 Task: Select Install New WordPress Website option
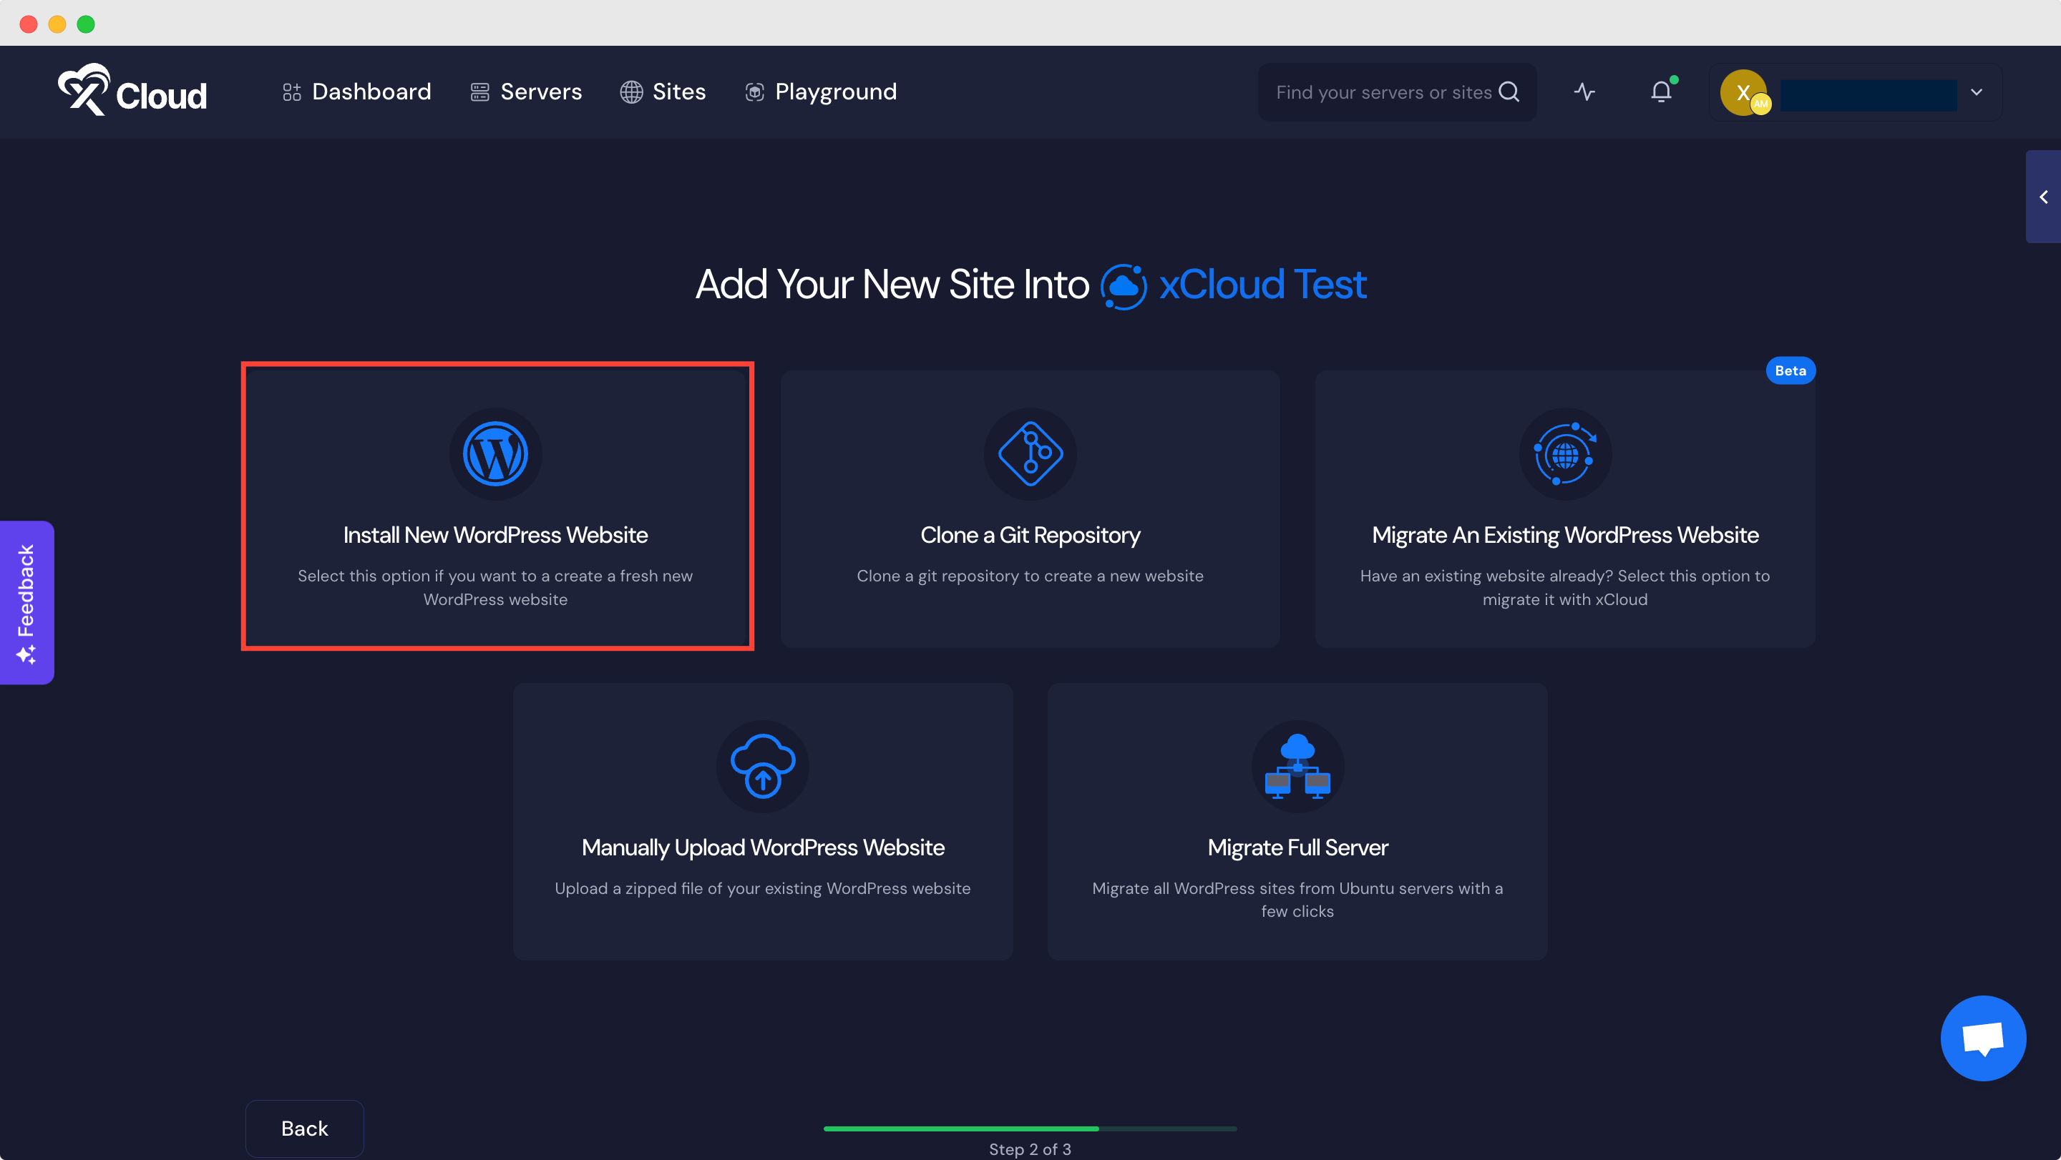point(495,506)
